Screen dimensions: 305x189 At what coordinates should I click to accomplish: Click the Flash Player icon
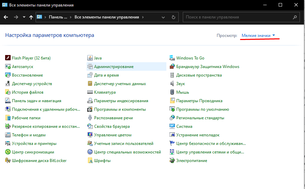[8, 58]
